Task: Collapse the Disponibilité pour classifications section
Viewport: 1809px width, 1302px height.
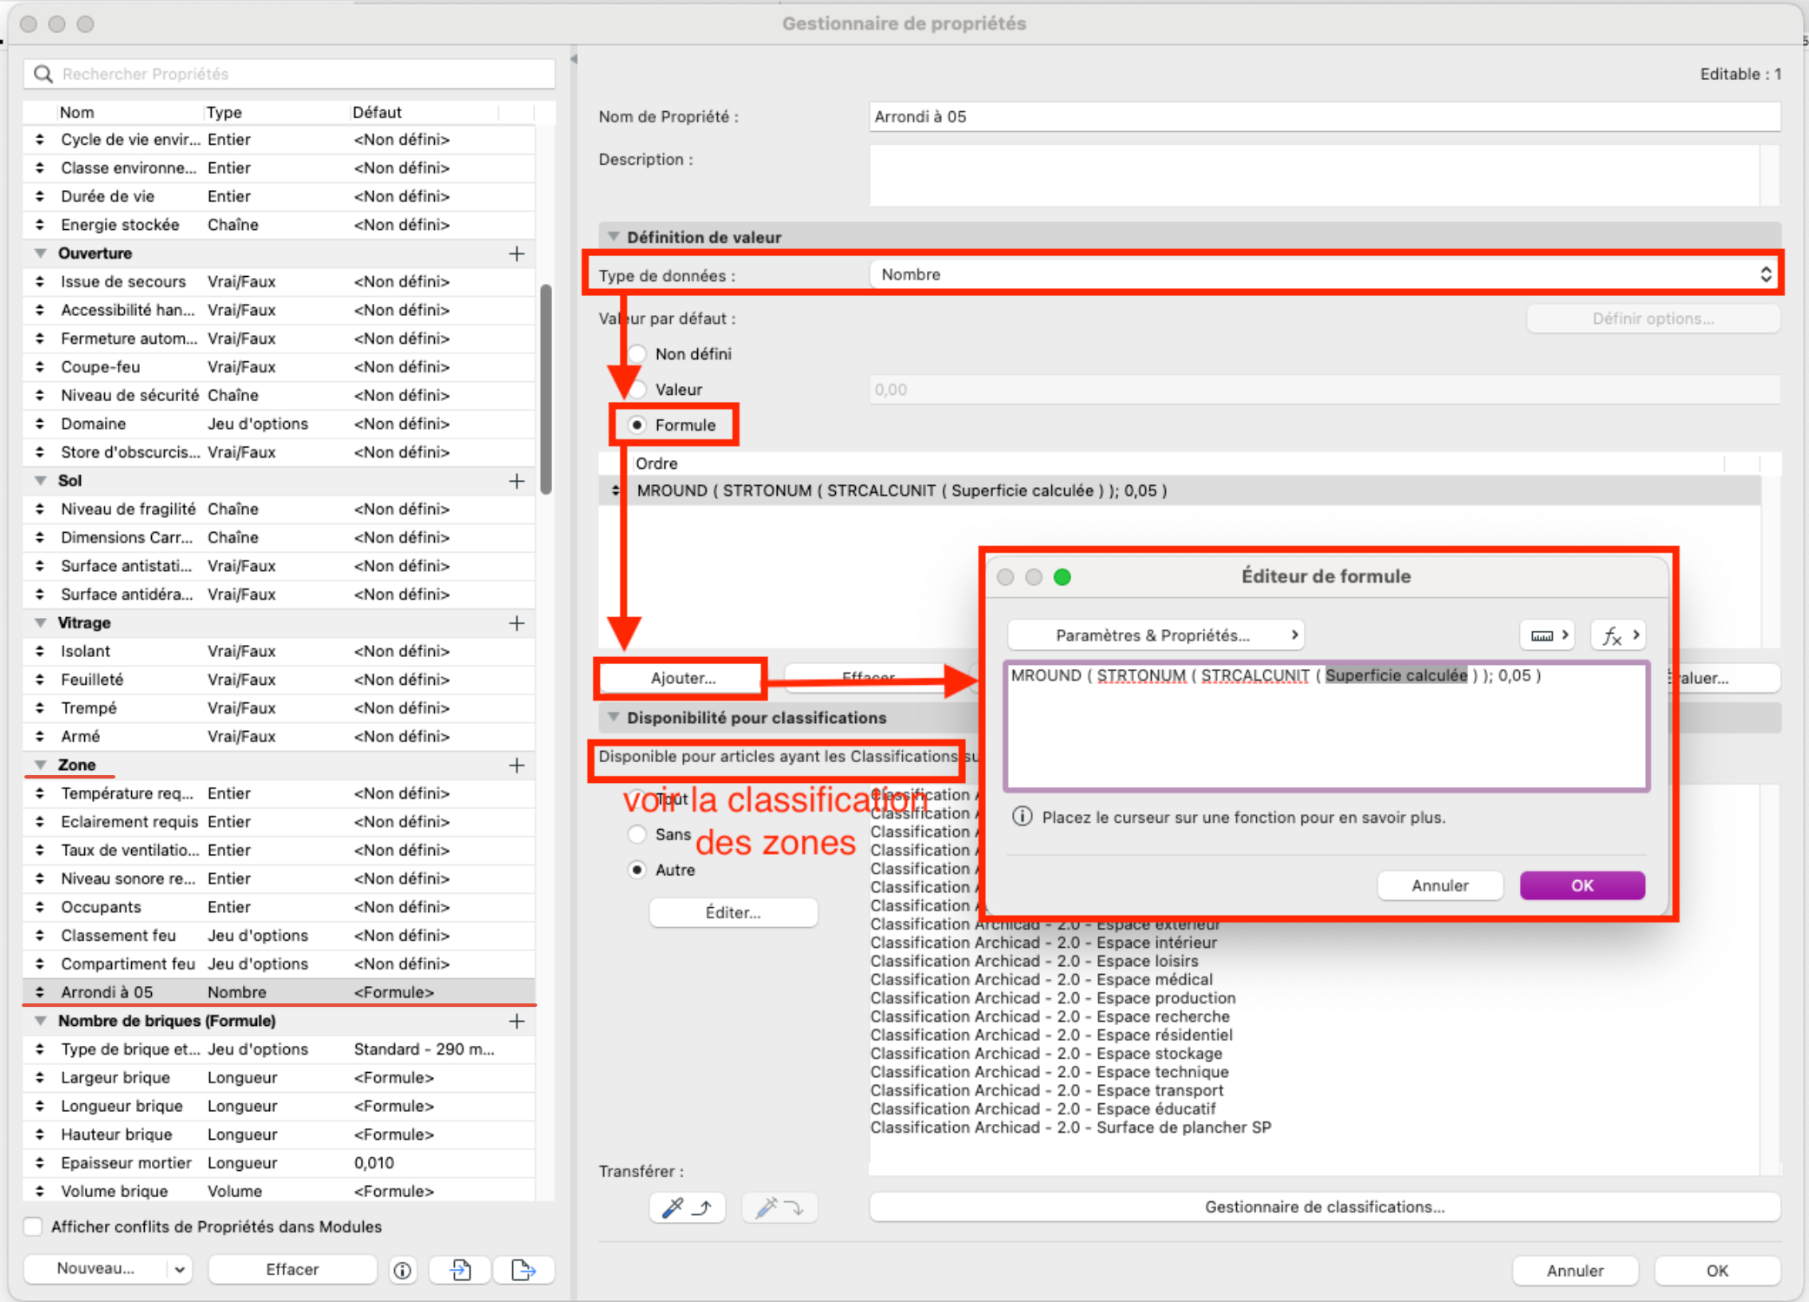Action: coord(614,718)
